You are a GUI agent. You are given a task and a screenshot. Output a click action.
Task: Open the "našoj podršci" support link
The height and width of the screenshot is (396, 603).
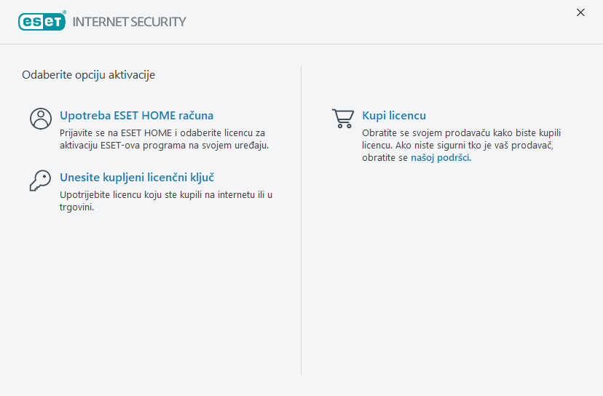(441, 157)
